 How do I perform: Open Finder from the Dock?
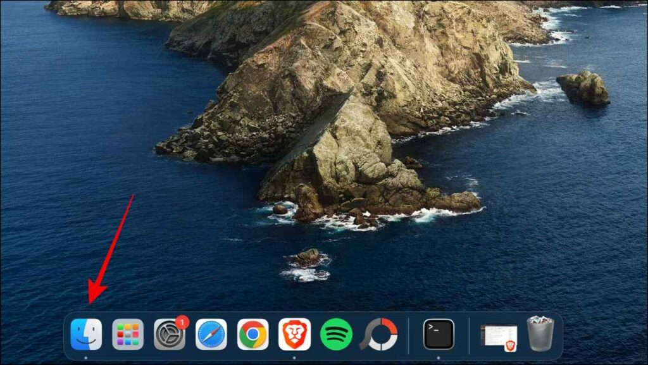[x=86, y=334]
